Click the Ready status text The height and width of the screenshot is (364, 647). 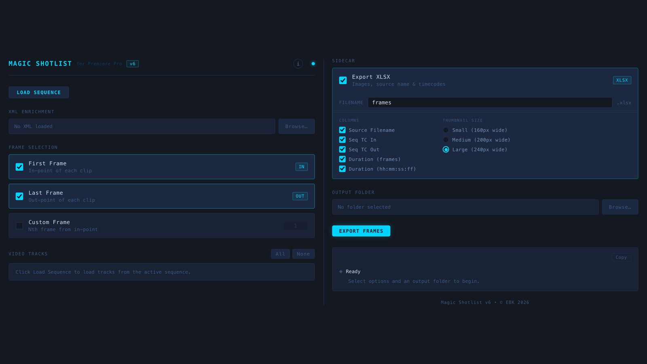click(353, 271)
